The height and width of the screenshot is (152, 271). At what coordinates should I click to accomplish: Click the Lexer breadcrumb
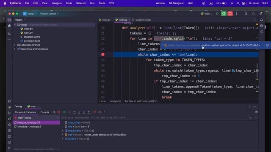pyautogui.click(x=102, y=101)
